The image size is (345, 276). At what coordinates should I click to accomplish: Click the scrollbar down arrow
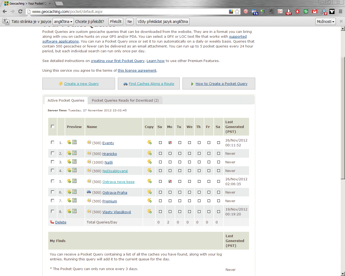tap(343, 274)
